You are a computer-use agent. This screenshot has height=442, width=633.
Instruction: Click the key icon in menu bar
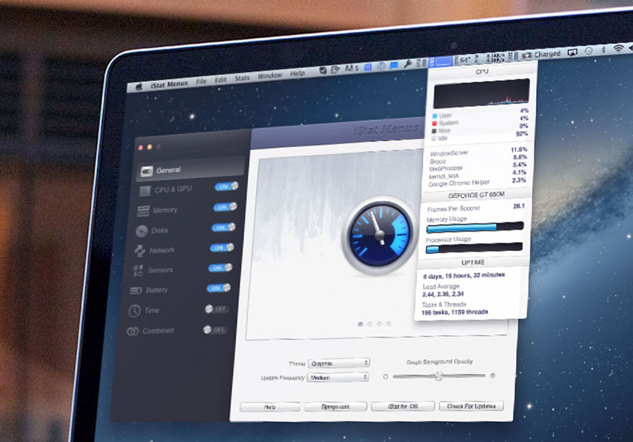407,64
